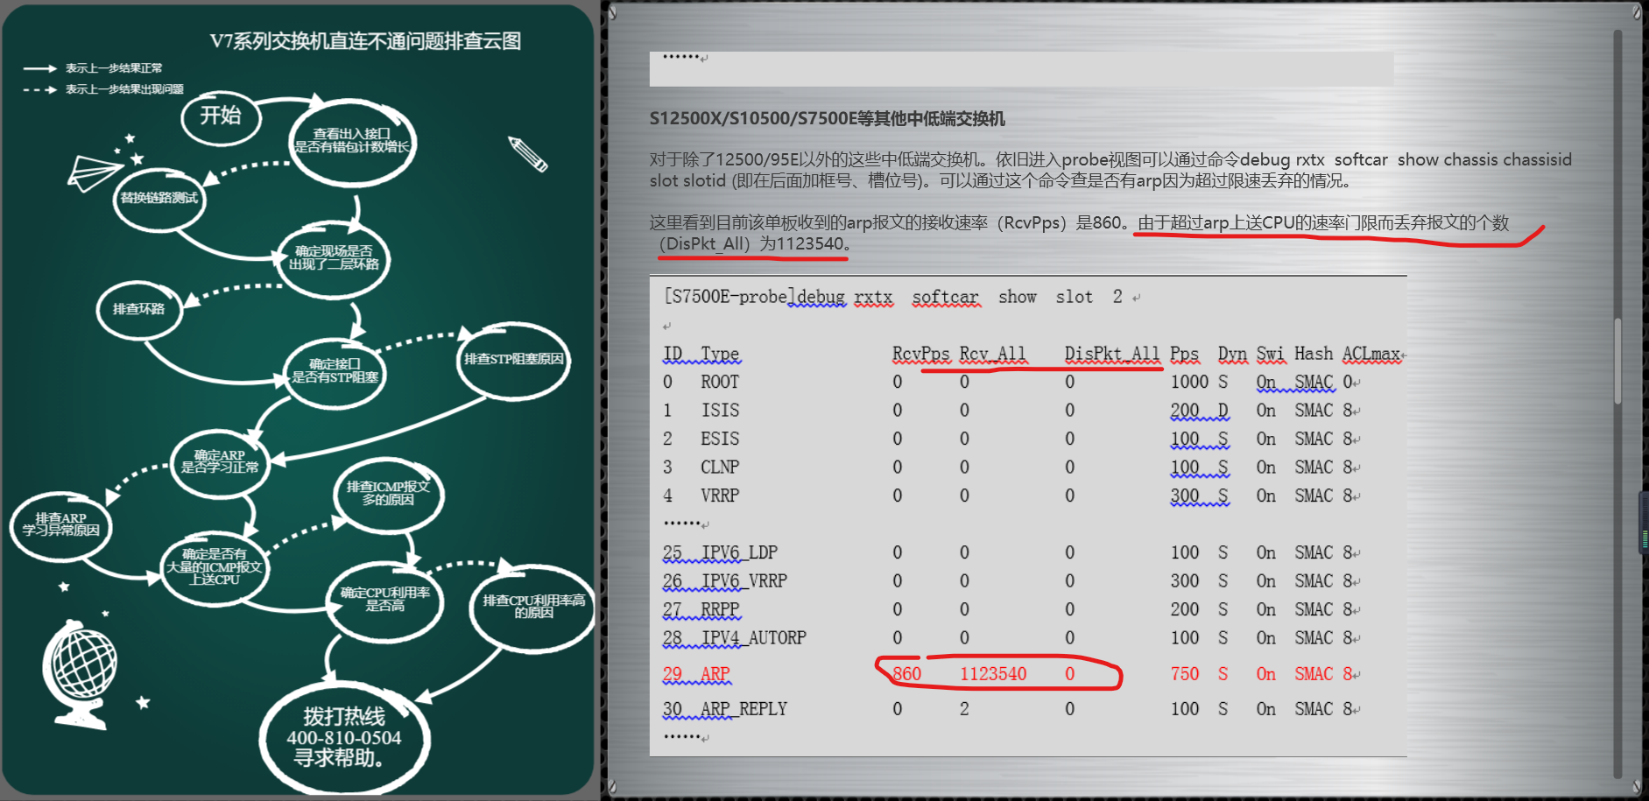The height and width of the screenshot is (801, 1649).
Task: Select the 查看出入接口是否有错包计数增长 flowchart node
Action: coord(352,142)
